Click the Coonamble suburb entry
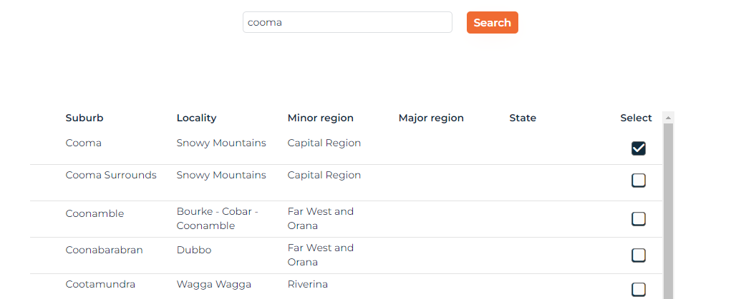This screenshot has width=746, height=299. pos(95,213)
